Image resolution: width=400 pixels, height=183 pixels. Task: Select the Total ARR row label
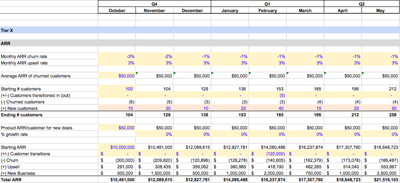(x=11, y=180)
